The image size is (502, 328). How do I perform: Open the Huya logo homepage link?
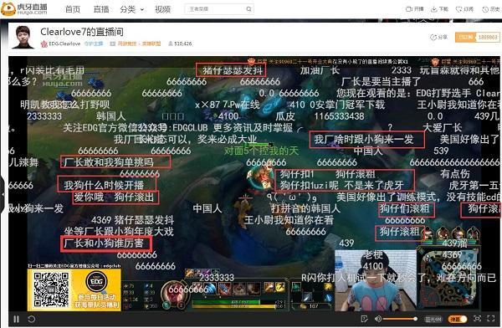(x=24, y=9)
